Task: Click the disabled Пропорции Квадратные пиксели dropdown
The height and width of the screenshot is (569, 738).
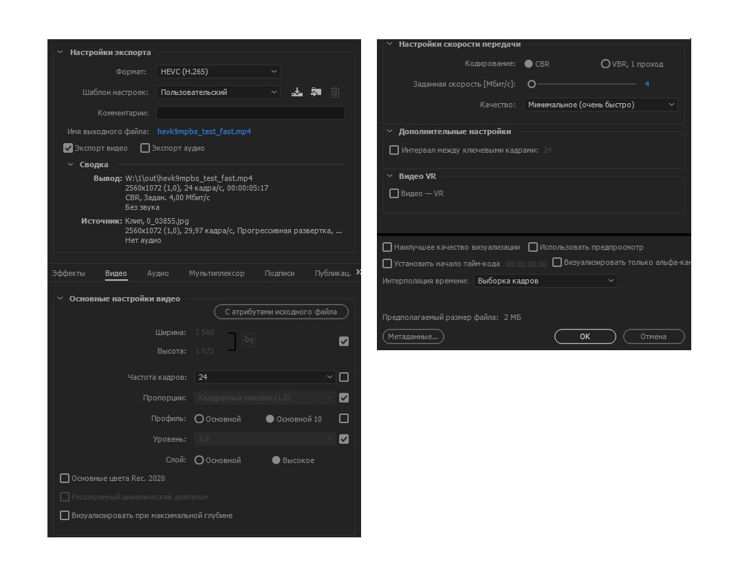Action: click(265, 398)
